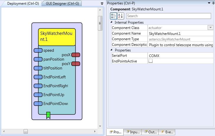Click the speed input port
Viewport: 215px width, 136px height.
coord(38,51)
